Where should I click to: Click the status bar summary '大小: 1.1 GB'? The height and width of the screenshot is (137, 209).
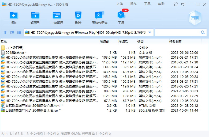coord(10,134)
